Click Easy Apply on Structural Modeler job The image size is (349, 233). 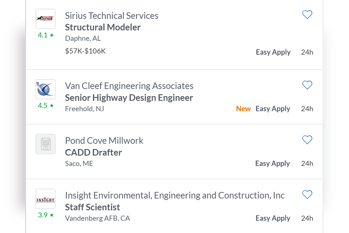(273, 52)
